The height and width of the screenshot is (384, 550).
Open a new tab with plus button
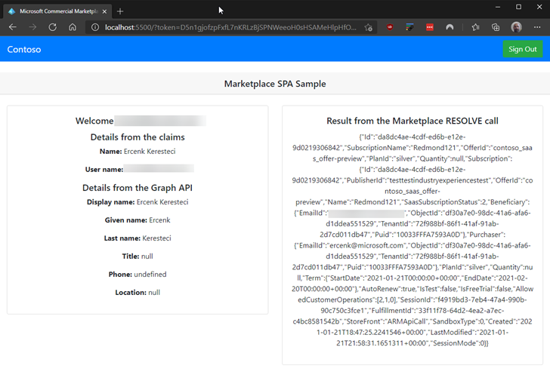tap(120, 11)
